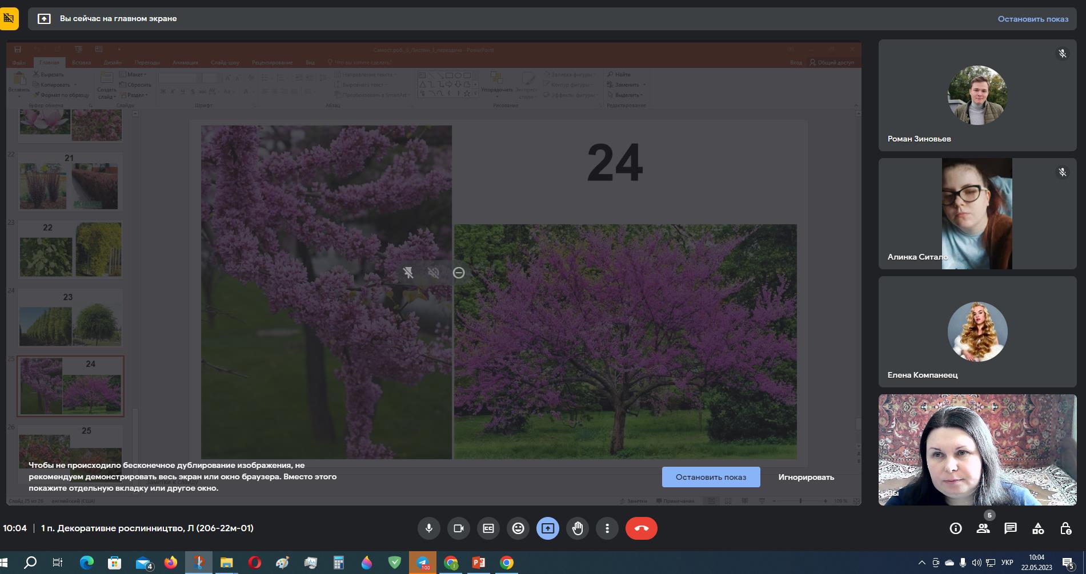Show the participants list

click(983, 528)
